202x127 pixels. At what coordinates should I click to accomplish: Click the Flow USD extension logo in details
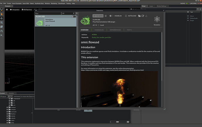(85, 20)
